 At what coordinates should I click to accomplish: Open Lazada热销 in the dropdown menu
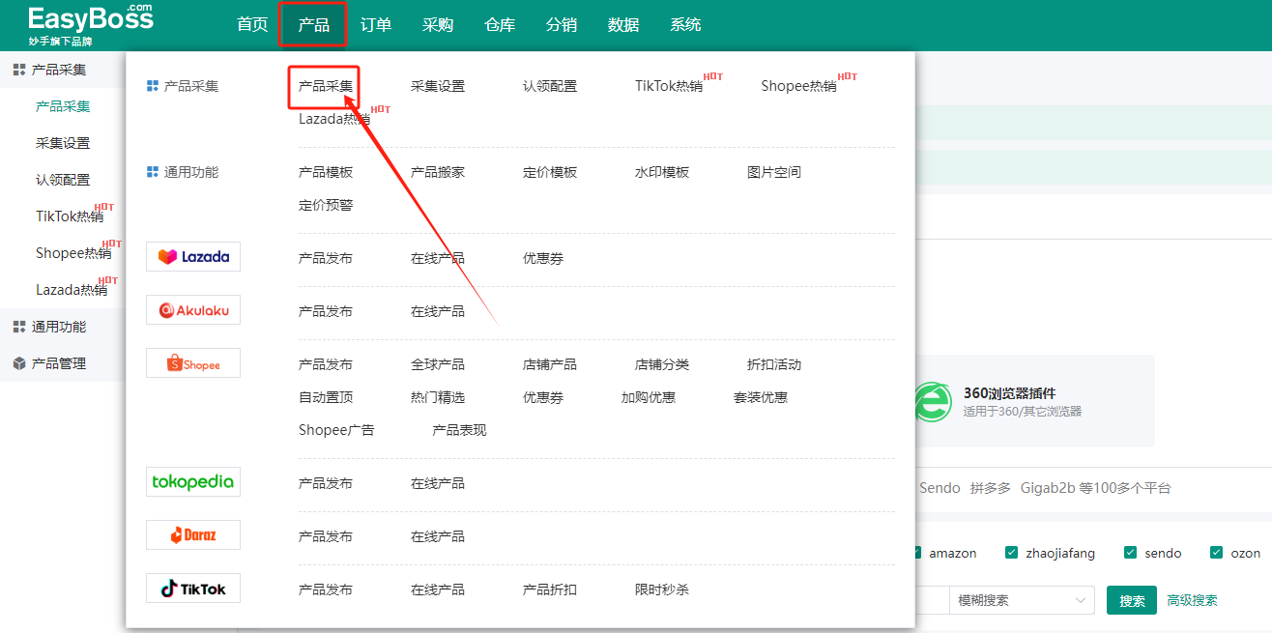[x=334, y=119]
